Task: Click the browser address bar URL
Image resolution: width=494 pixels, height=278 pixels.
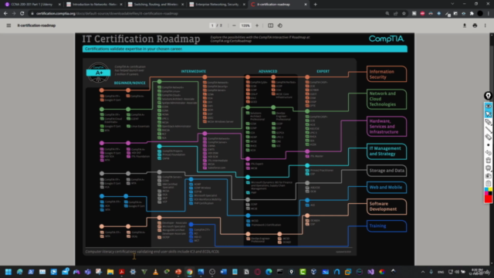Action: pos(107,14)
